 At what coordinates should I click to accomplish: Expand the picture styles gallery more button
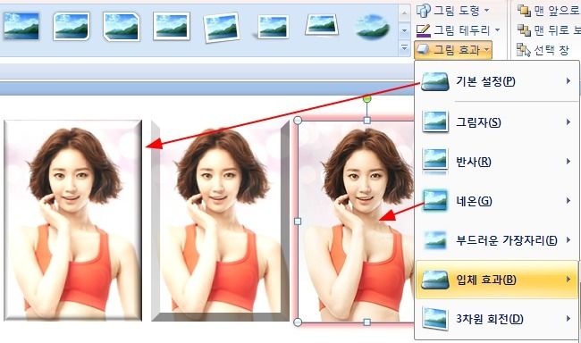click(x=404, y=47)
